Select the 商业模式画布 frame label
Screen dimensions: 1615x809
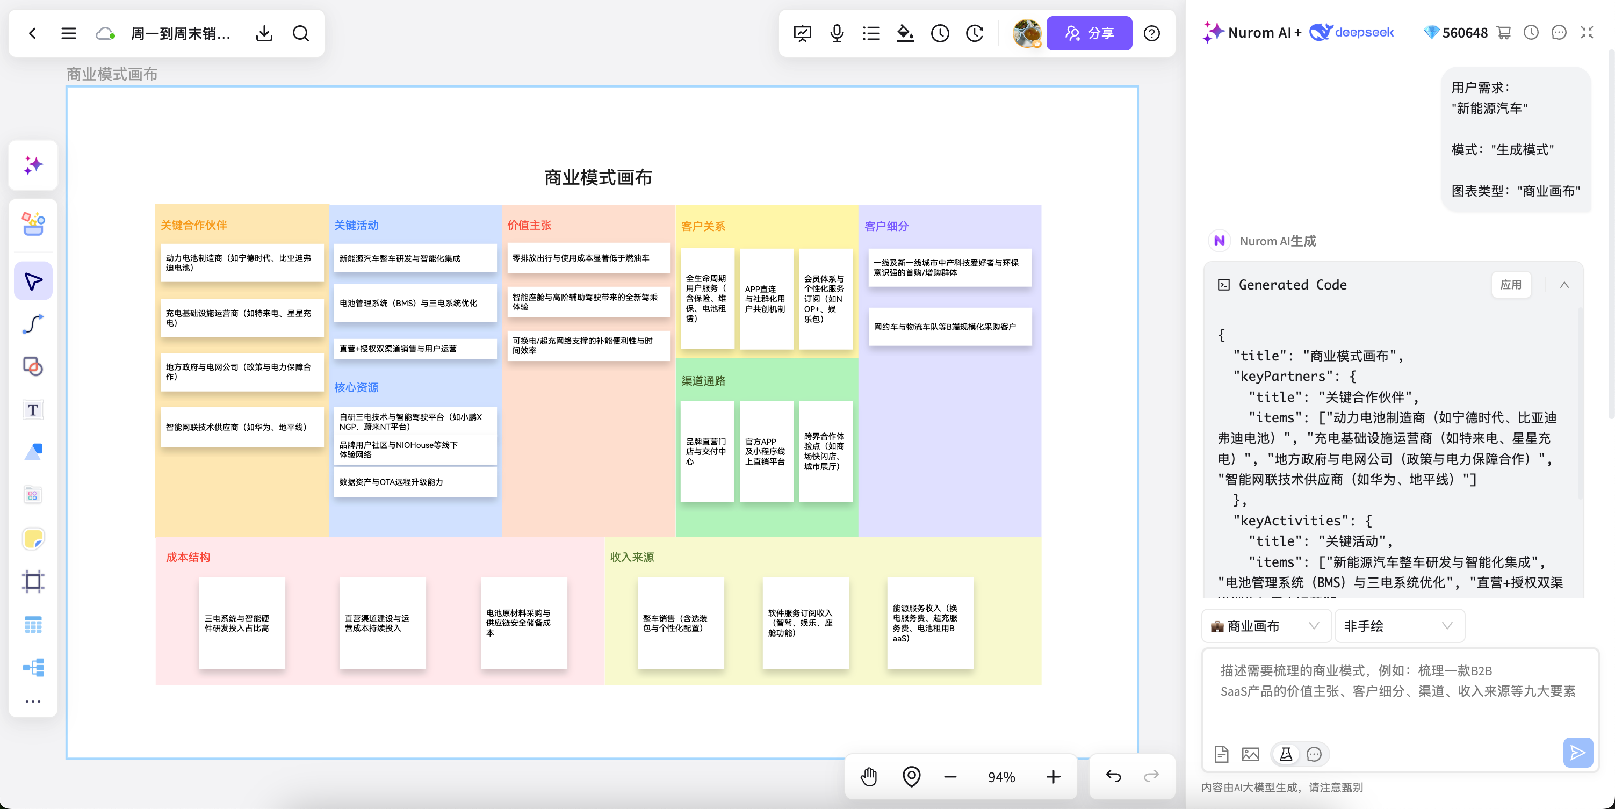112,74
